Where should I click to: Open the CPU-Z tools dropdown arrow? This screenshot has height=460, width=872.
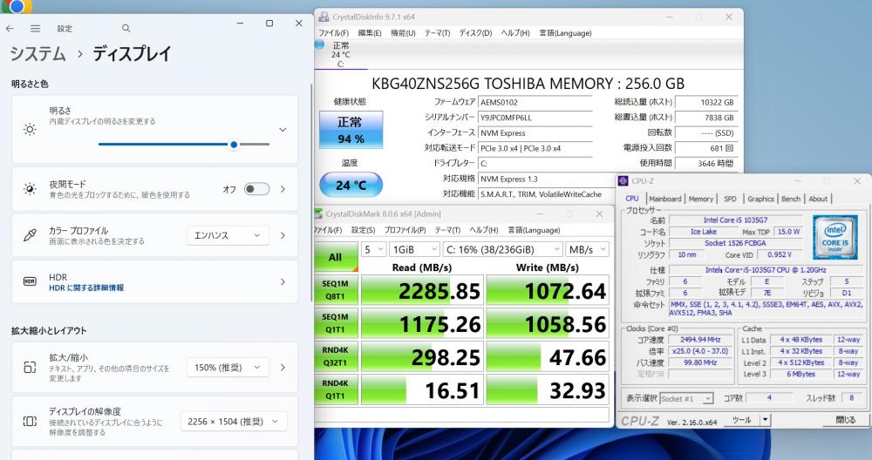coord(766,420)
